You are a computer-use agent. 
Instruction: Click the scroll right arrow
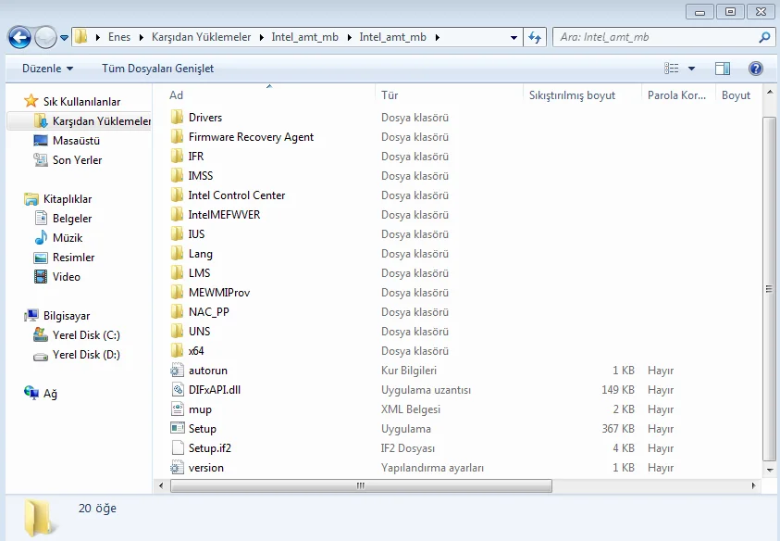click(x=753, y=485)
